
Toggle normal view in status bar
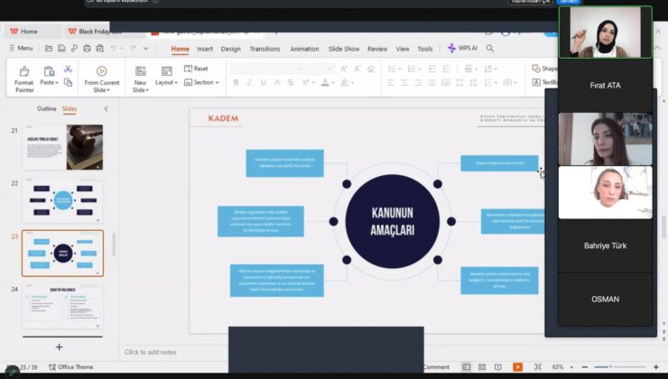tap(467, 367)
